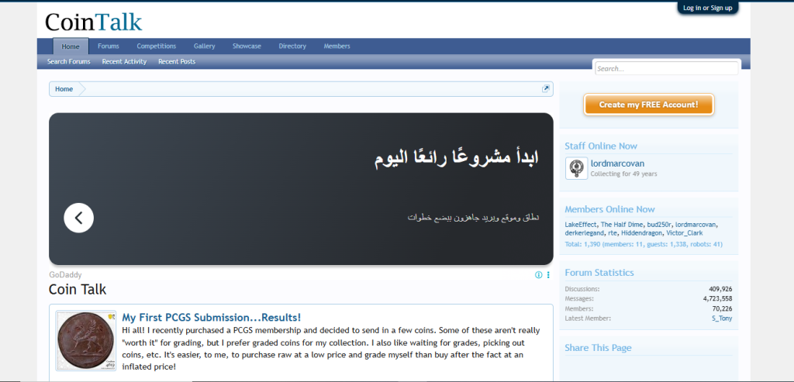Go to the Gallery tab
794x382 pixels.
point(204,46)
